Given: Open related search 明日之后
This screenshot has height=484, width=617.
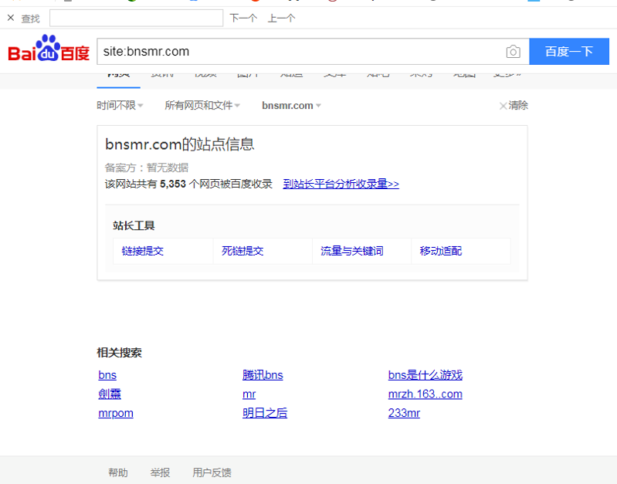Looking at the screenshot, I should click(x=265, y=413).
